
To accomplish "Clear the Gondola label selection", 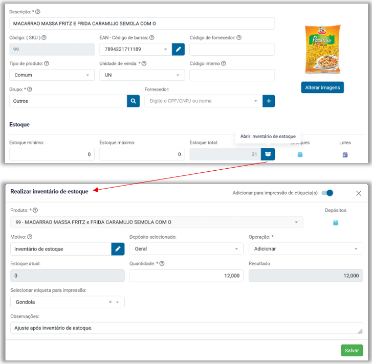I will (110, 302).
